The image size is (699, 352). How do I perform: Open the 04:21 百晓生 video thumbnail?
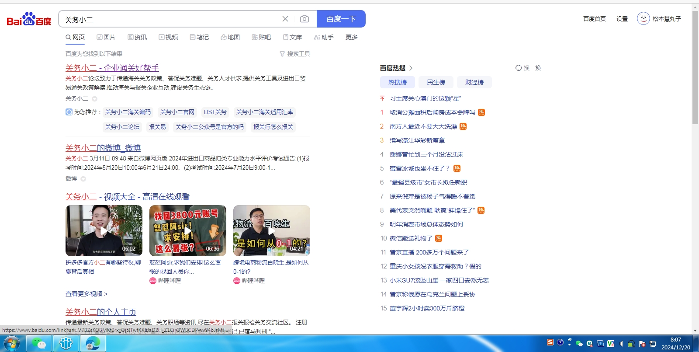click(x=272, y=230)
